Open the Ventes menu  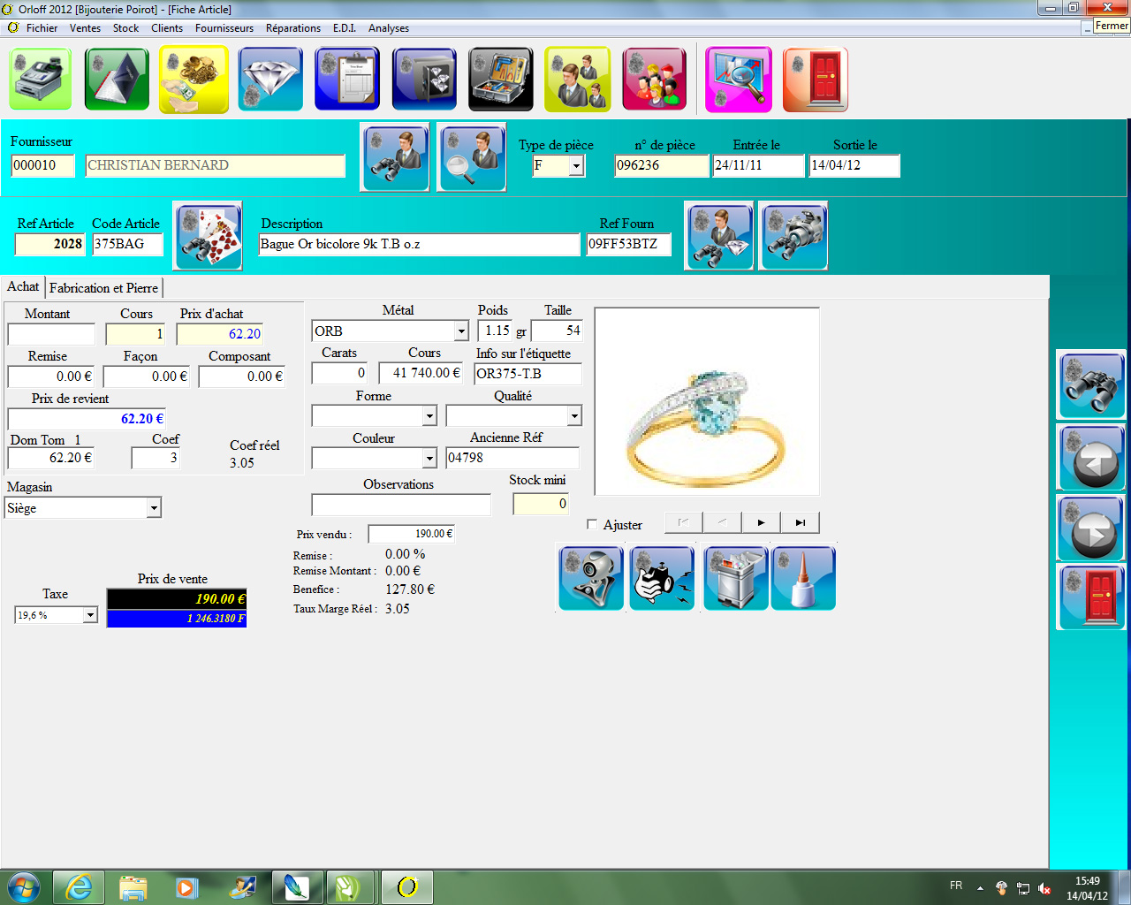click(85, 28)
